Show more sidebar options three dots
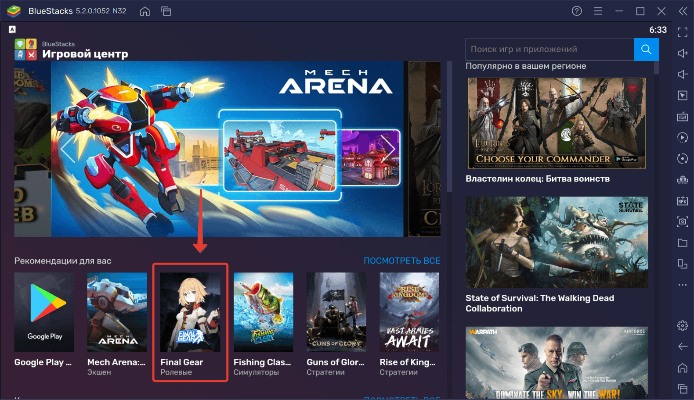The height and width of the screenshot is (400, 694). click(x=683, y=285)
